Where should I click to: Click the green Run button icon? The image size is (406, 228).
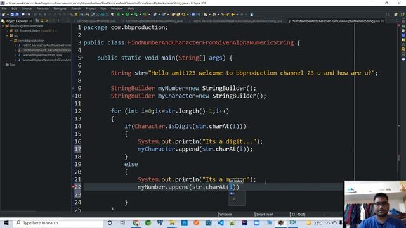[x=128, y=15]
